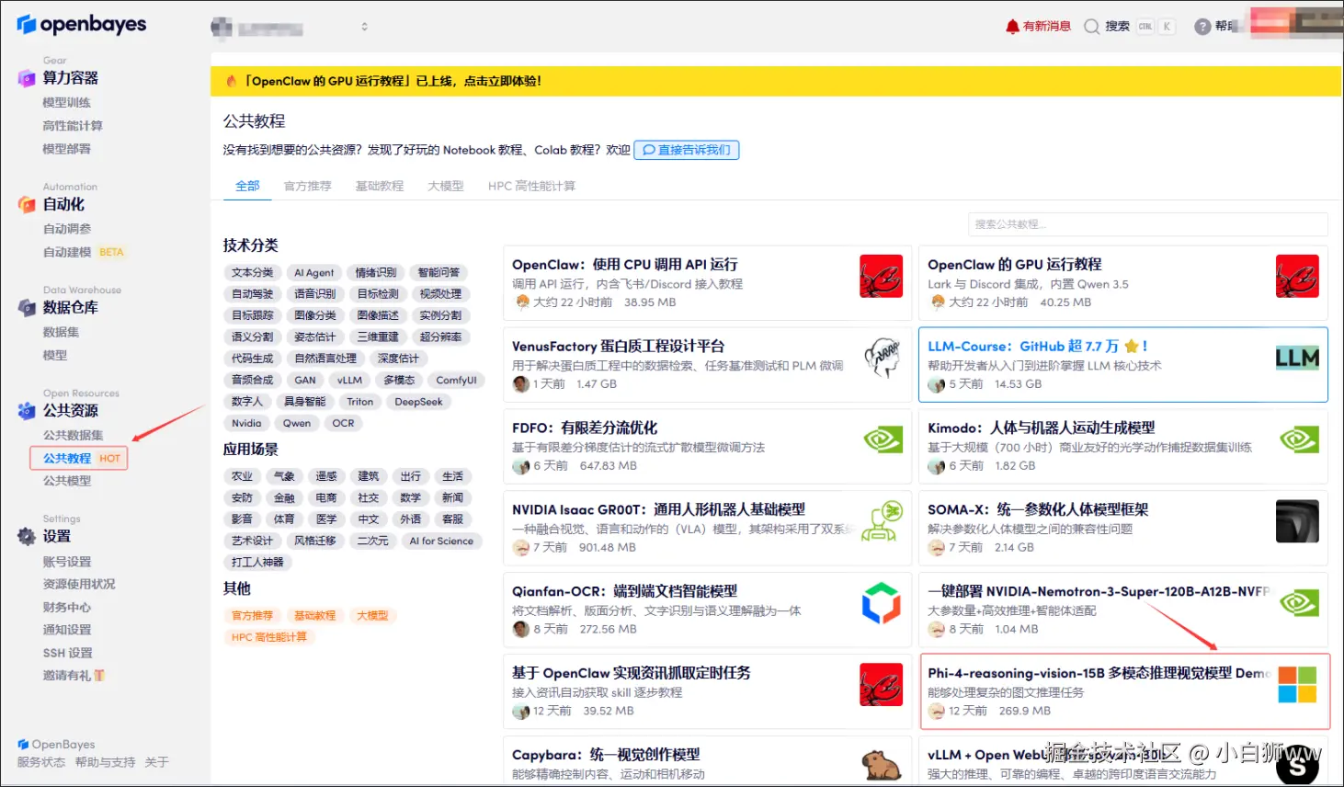This screenshot has width=1344, height=787.
Task: Click the search magnifier icon
Action: (x=1091, y=27)
